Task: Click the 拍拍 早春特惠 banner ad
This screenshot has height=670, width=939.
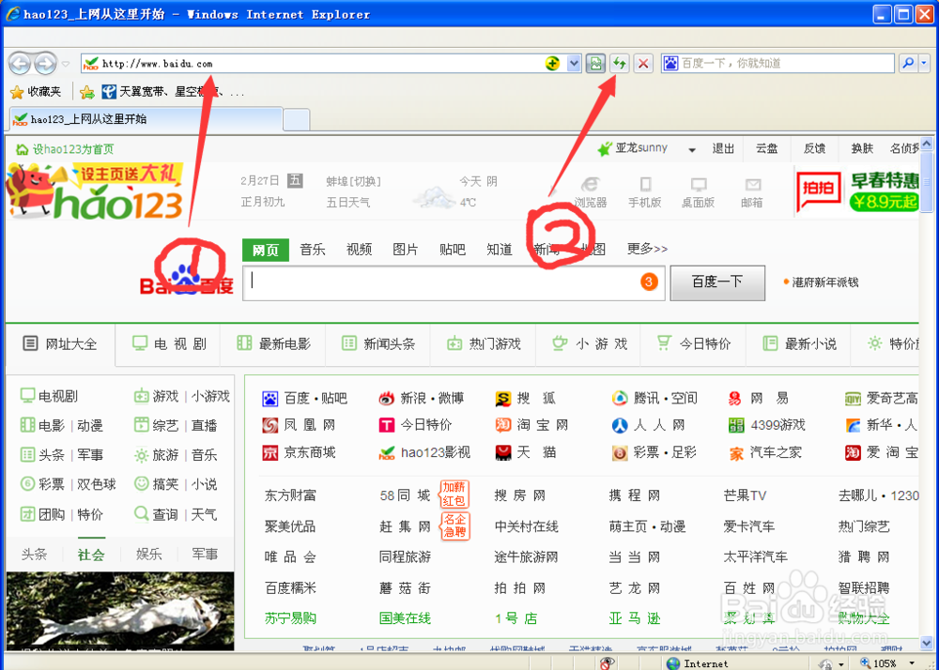Action: point(857,191)
